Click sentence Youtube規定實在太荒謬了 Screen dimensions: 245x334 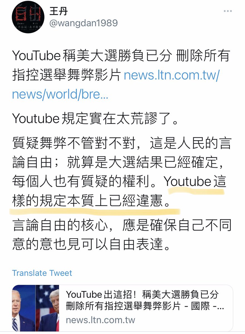tap(95, 119)
